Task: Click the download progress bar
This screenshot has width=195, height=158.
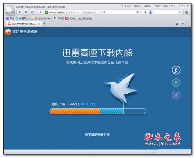Action: [98, 111]
